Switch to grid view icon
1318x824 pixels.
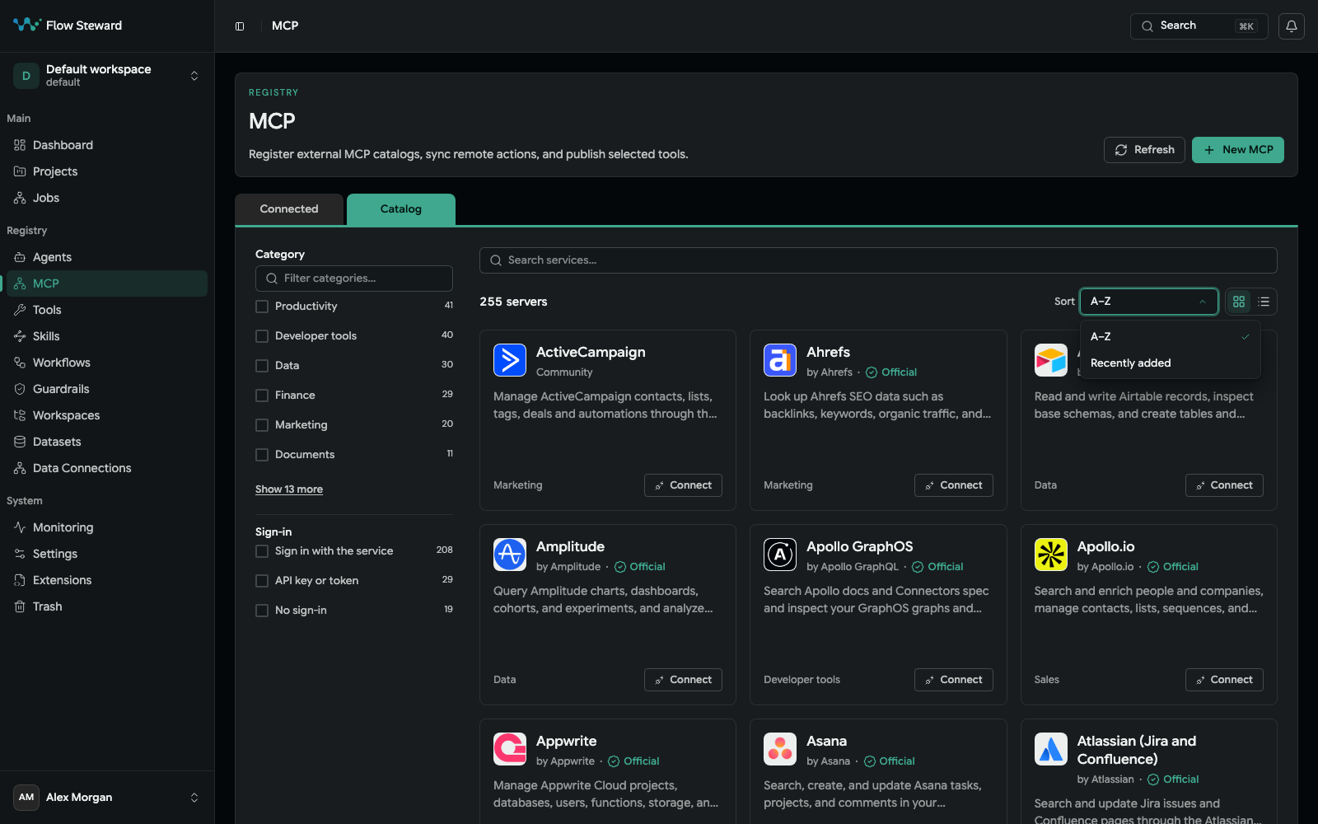coord(1239,302)
